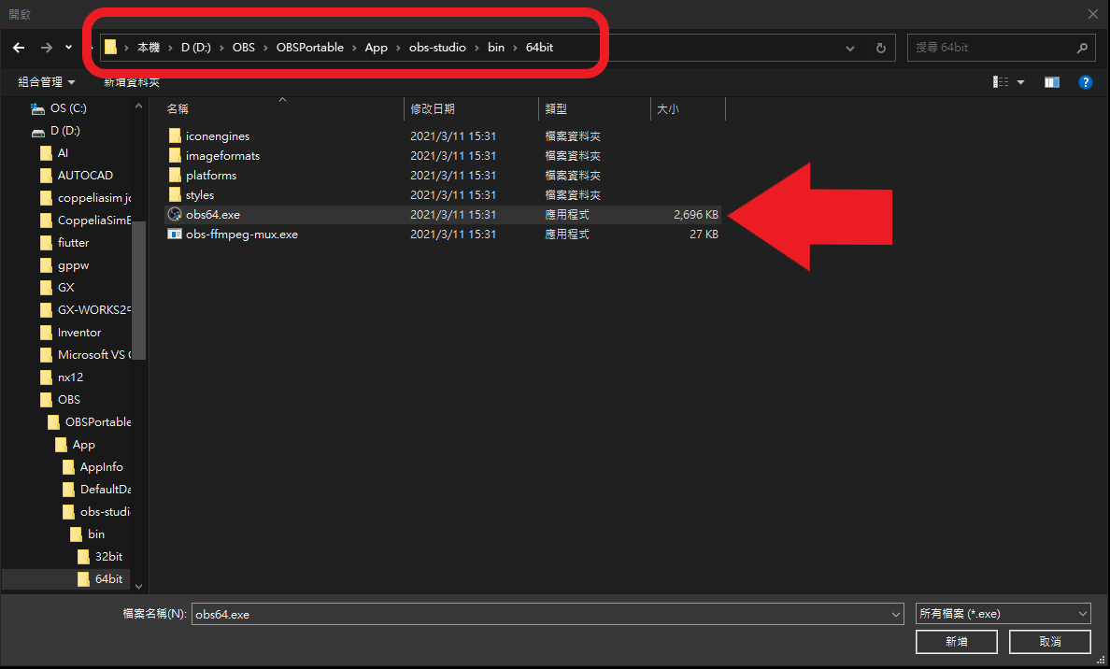The height and width of the screenshot is (669, 1110).
Task: Click the obs-ffmpeg-mux.exe file icon
Action: [x=175, y=235]
